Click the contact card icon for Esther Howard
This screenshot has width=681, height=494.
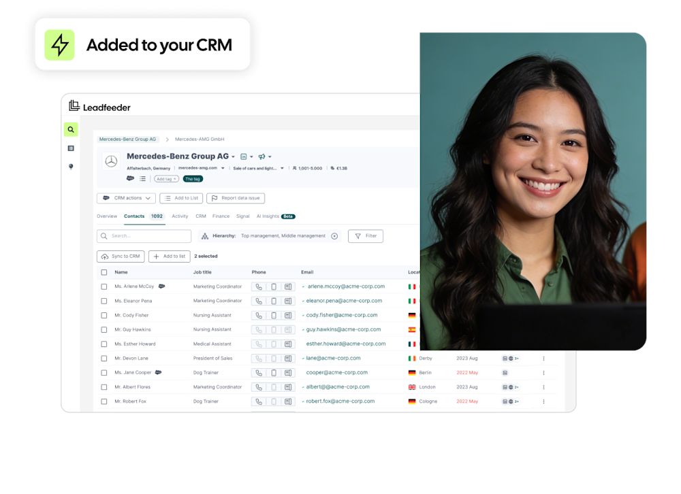click(288, 344)
